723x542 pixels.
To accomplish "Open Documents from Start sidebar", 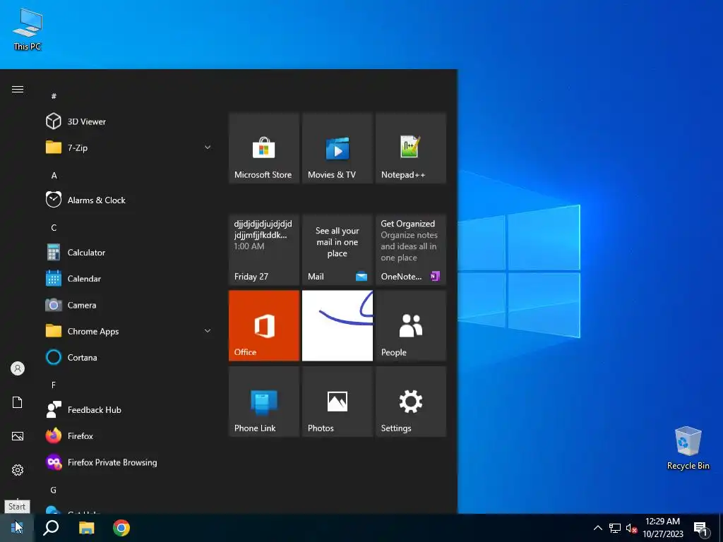I will [18, 402].
